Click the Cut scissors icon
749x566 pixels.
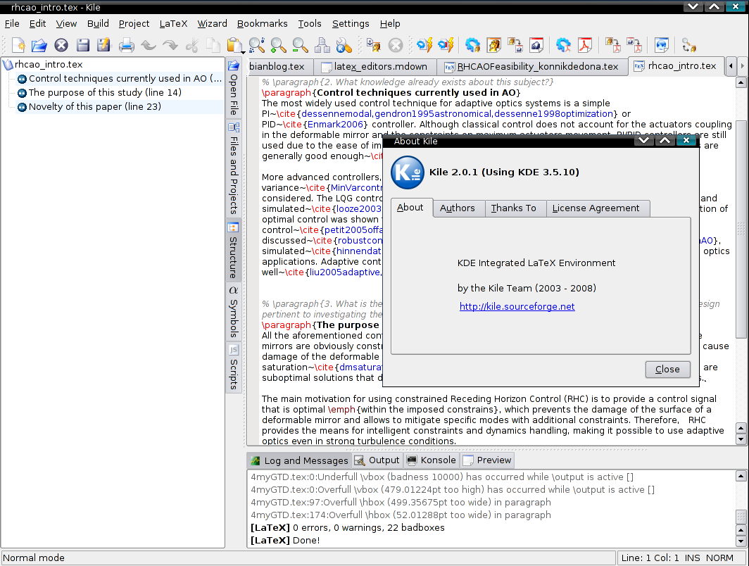pos(192,45)
